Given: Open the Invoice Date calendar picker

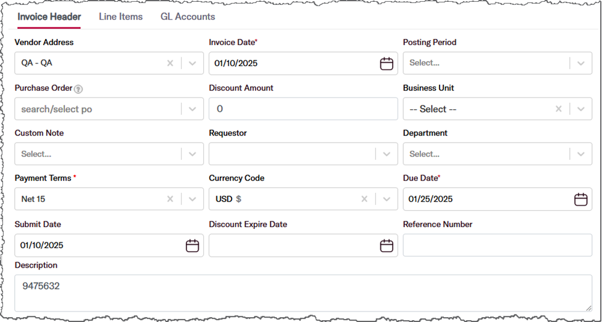Looking at the screenshot, I should coord(387,64).
